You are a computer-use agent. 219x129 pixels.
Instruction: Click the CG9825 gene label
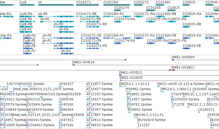[x=174, y=7]
